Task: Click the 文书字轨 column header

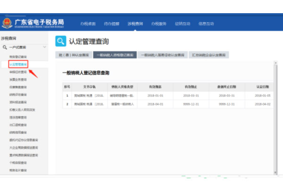Action: (x=90, y=87)
